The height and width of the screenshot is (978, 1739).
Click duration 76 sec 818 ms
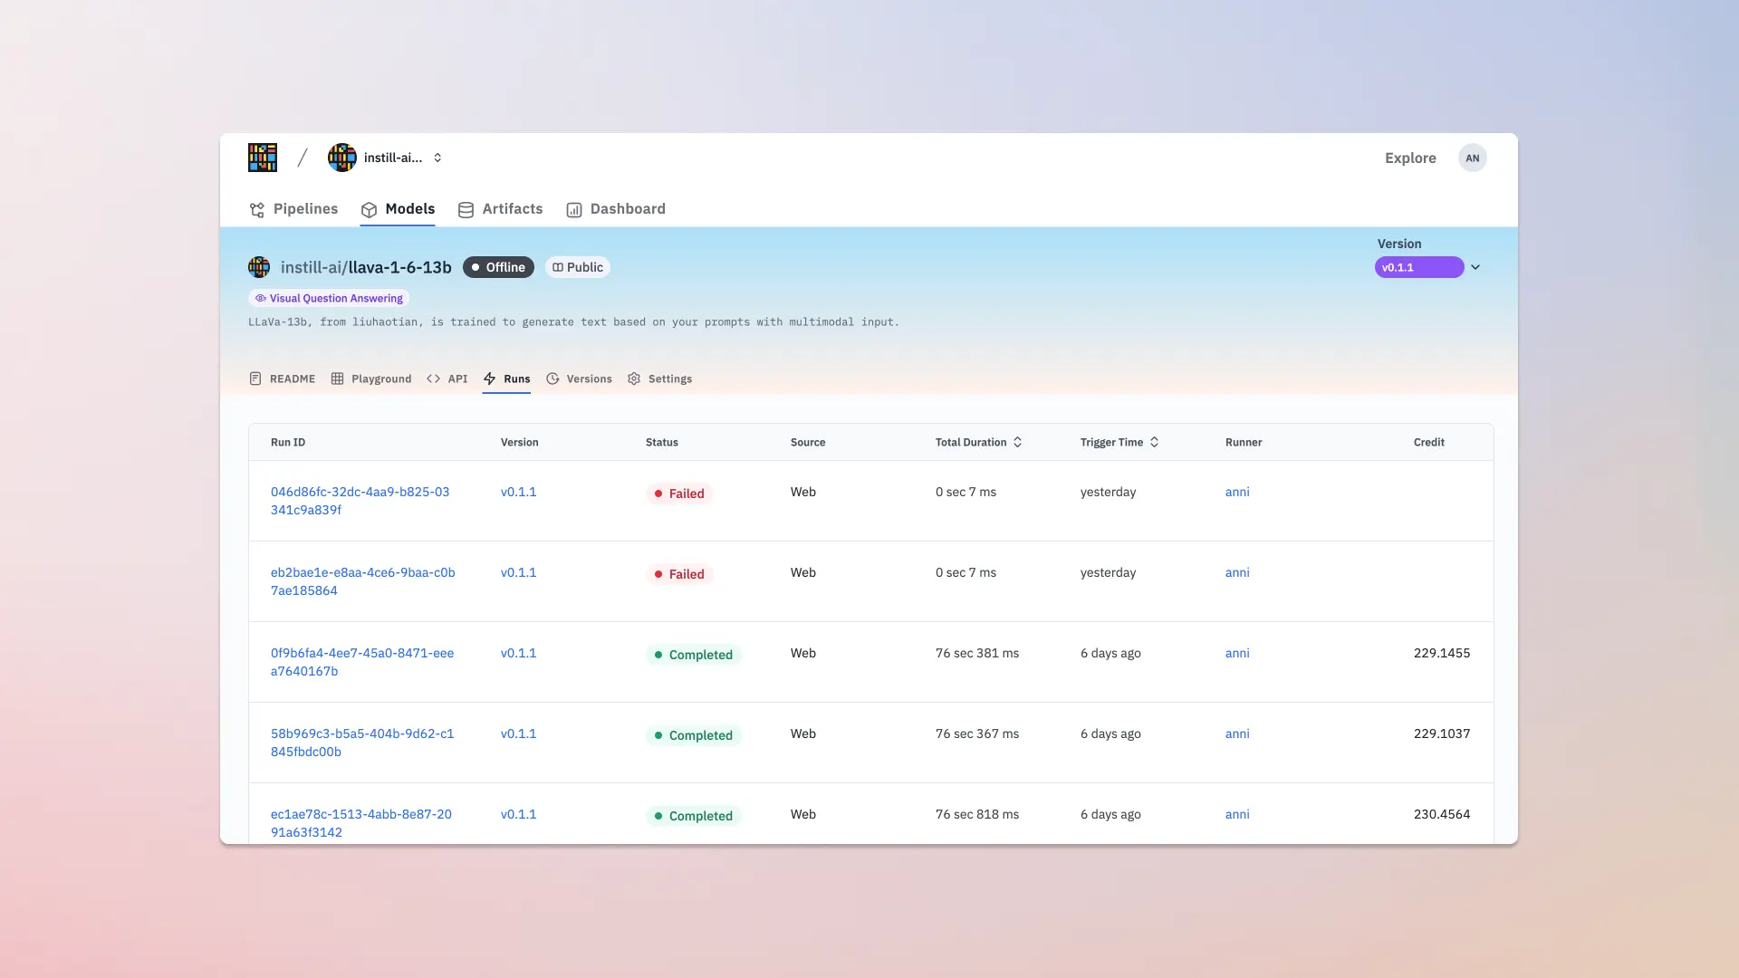click(977, 814)
